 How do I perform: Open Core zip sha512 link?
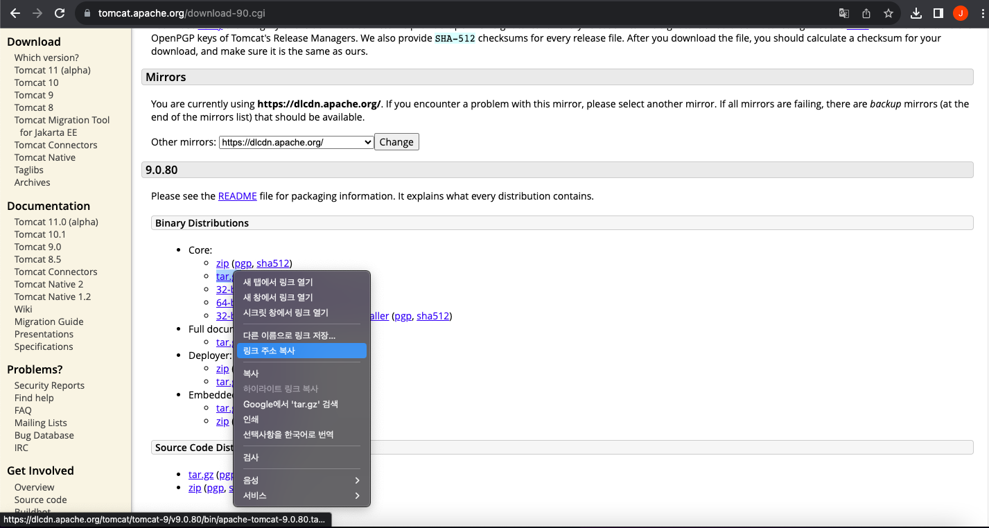(272, 263)
